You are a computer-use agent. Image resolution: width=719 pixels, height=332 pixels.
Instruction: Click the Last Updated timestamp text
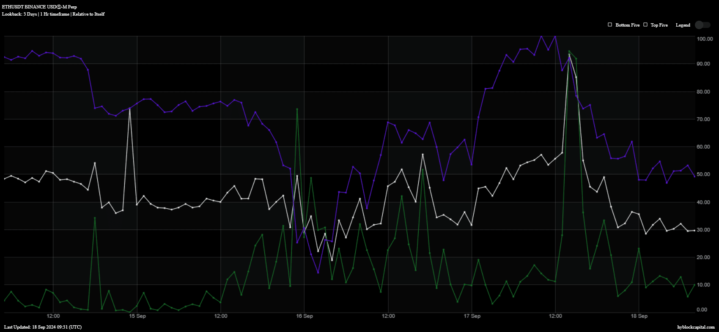43,327
